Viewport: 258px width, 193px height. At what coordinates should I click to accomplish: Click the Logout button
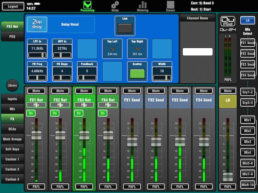click(x=13, y=6)
